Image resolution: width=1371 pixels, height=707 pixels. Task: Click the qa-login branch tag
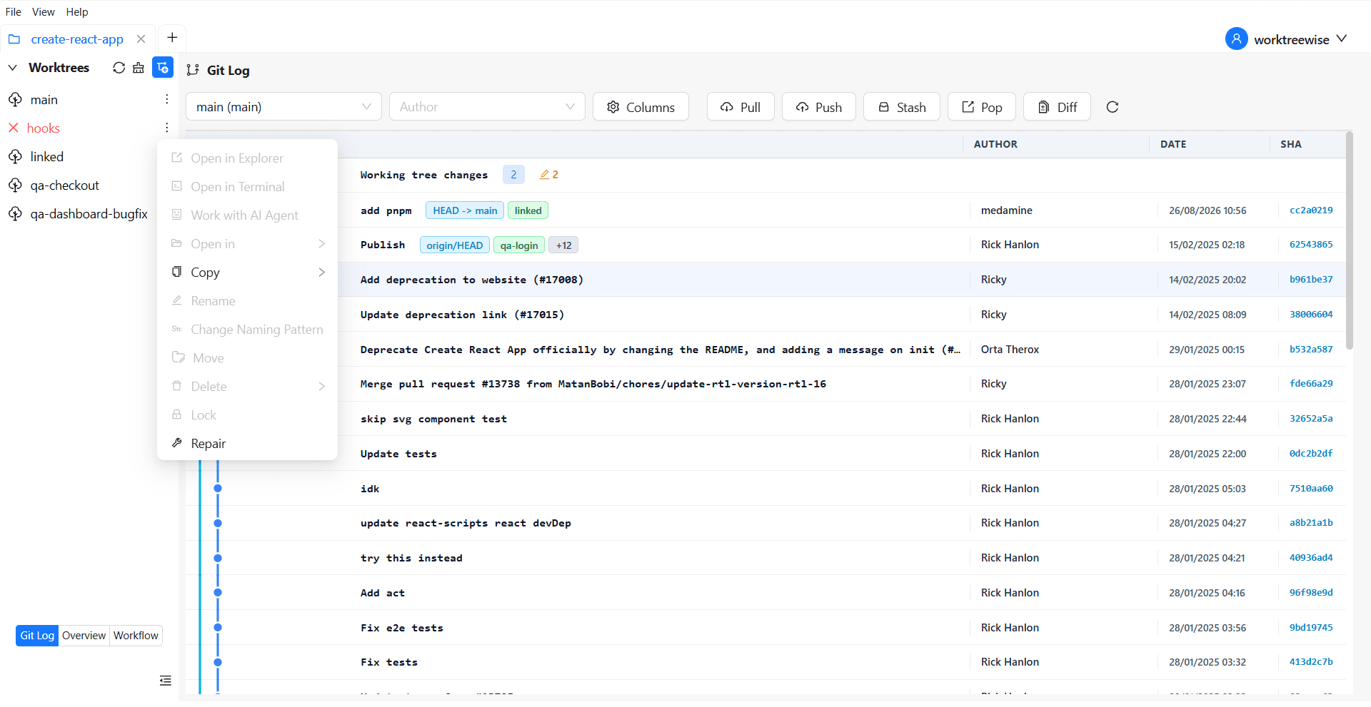pos(519,245)
